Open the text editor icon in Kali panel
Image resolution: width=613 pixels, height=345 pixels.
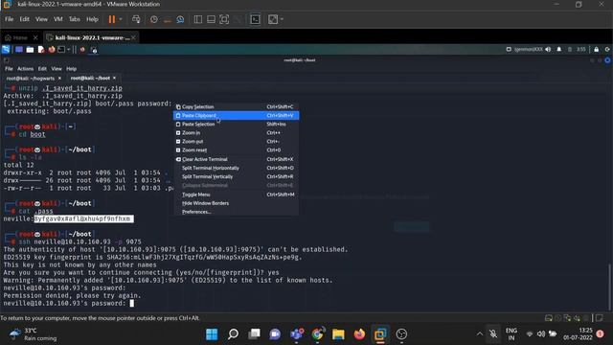pos(41,50)
